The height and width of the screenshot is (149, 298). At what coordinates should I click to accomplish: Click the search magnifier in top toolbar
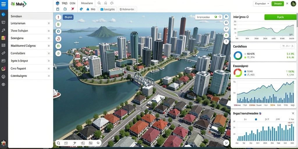pos(99,3)
